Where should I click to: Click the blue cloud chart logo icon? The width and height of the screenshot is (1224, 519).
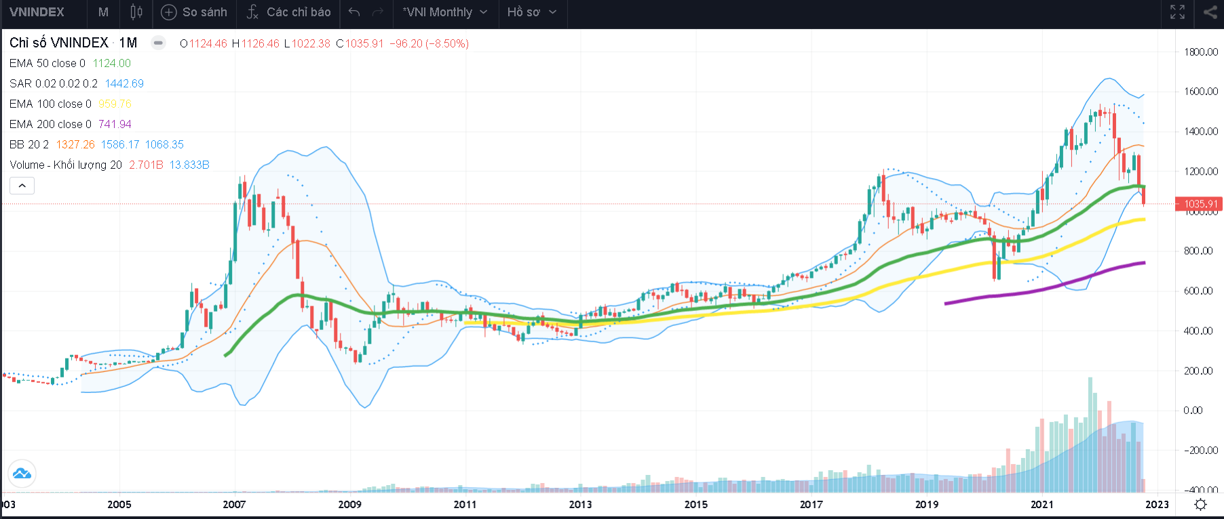(x=22, y=474)
